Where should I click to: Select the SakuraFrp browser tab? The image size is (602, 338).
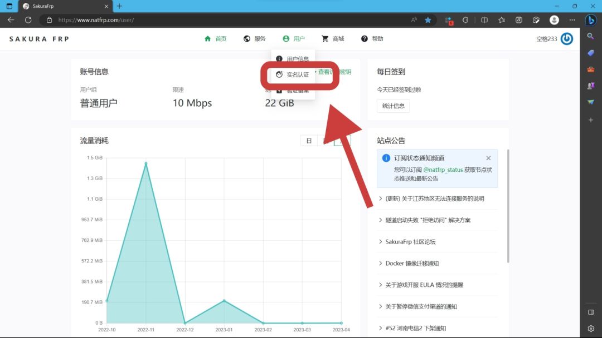point(65,6)
